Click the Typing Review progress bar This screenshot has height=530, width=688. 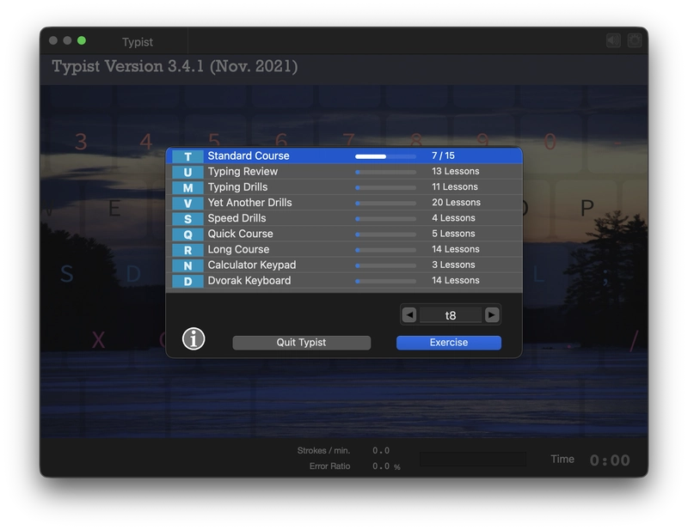tap(385, 172)
